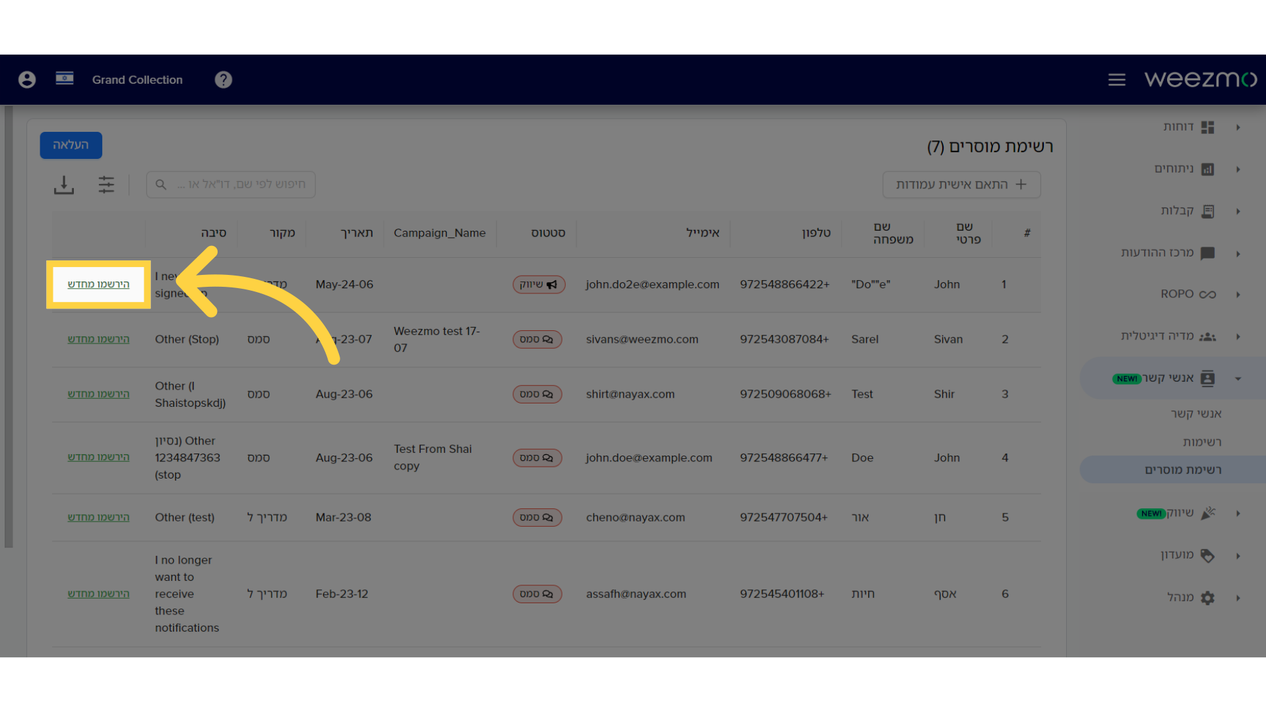This screenshot has width=1266, height=712.
Task: Click the התאם אישית עמודות button
Action: [961, 185]
